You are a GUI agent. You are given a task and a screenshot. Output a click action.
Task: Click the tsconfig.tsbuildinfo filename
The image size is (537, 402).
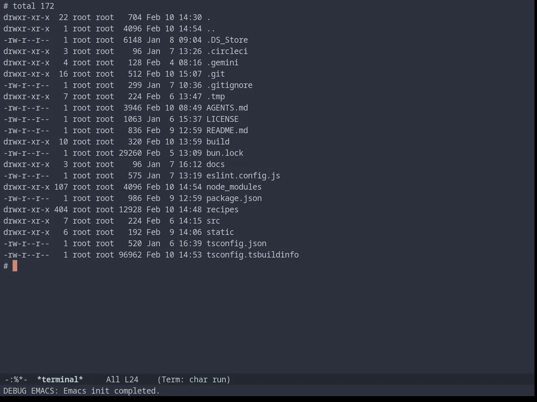coord(253,255)
